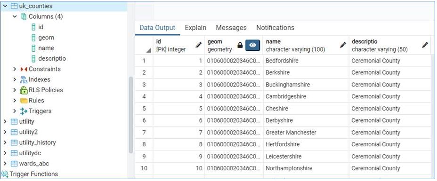437x181 pixels.
Task: Click the Cambridgeshire name cell
Action: pos(306,96)
